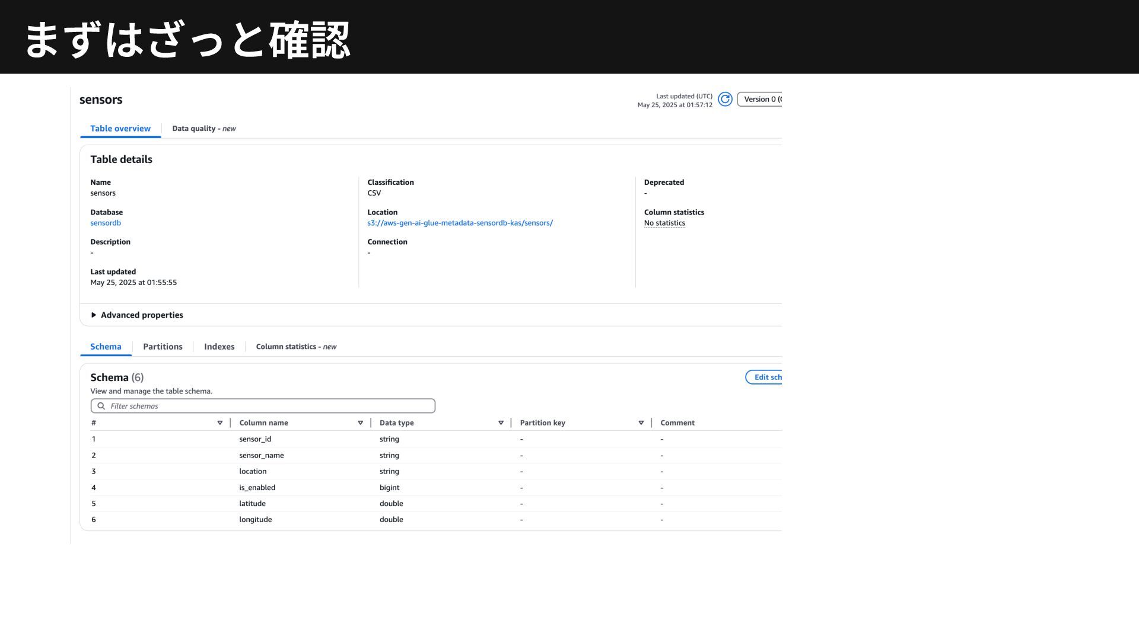Select the is_enabled schema row
This screenshot has width=1139, height=640.
point(257,488)
